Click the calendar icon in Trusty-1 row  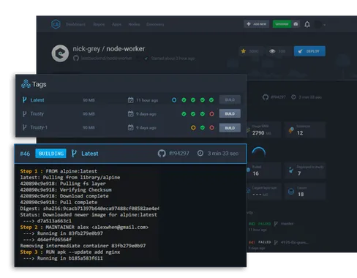(x=131, y=127)
